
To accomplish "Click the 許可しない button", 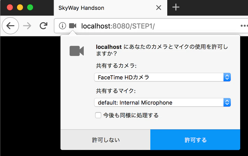I will tap(106, 140).
